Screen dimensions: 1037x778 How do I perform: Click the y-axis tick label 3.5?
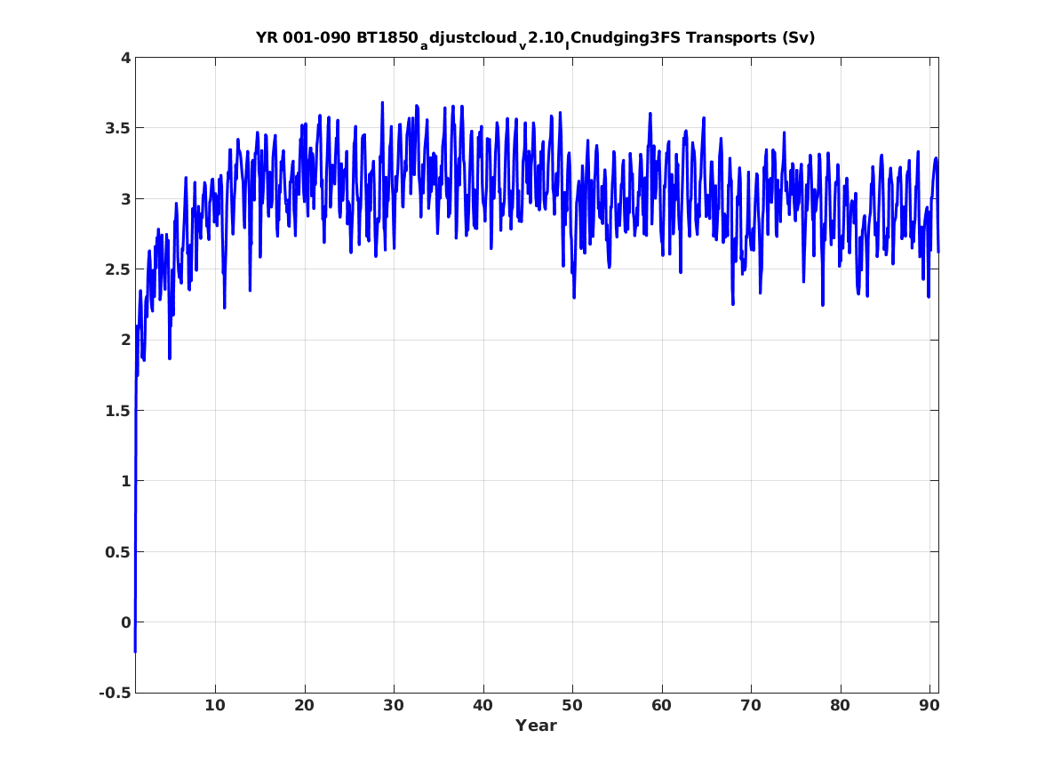117,128
